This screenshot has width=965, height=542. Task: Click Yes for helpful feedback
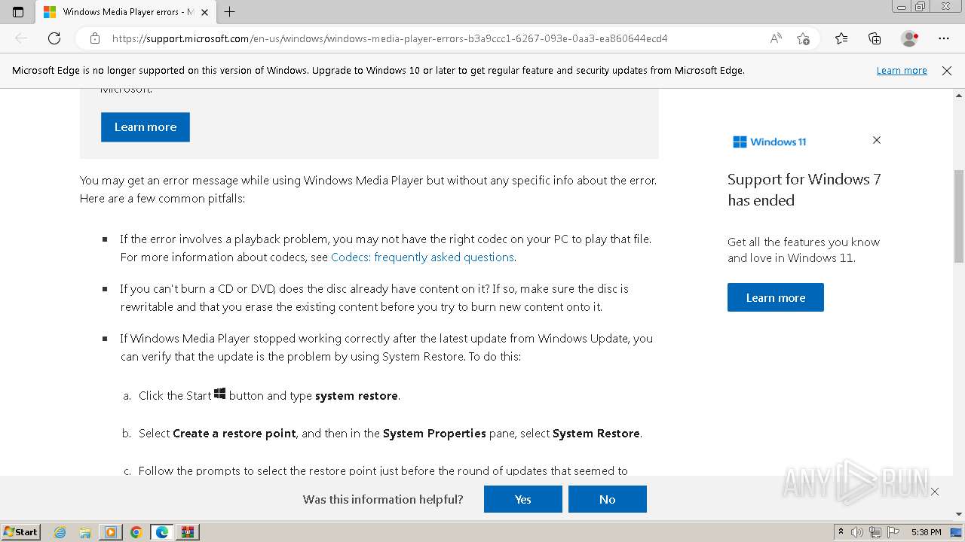522,499
